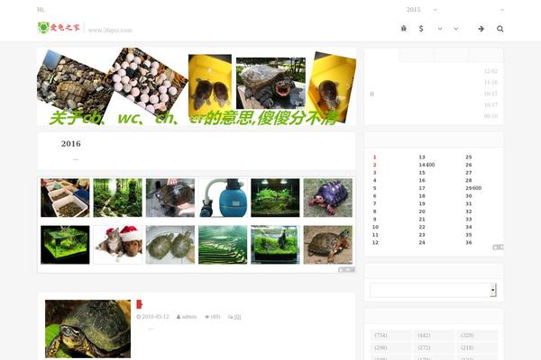Open the www.36gui.com link
Image resolution: width=541 pixels, height=360 pixels.
[x=110, y=30]
